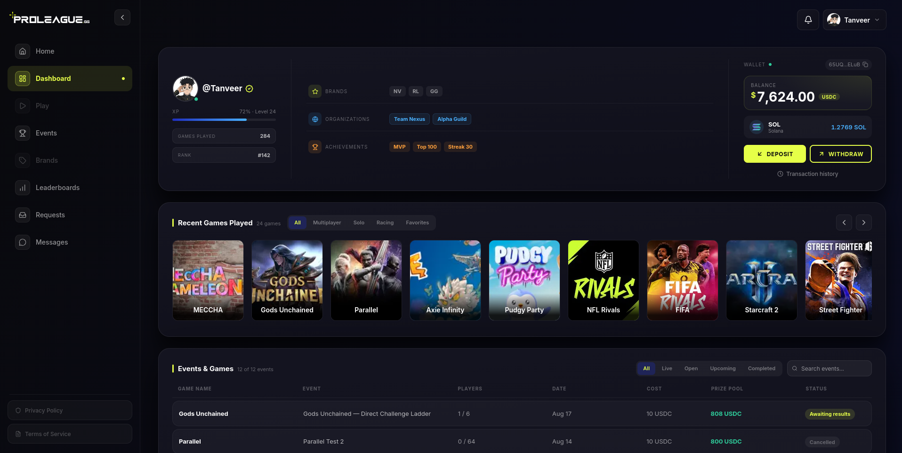
Task: Click the Brands star icon
Action: point(315,91)
